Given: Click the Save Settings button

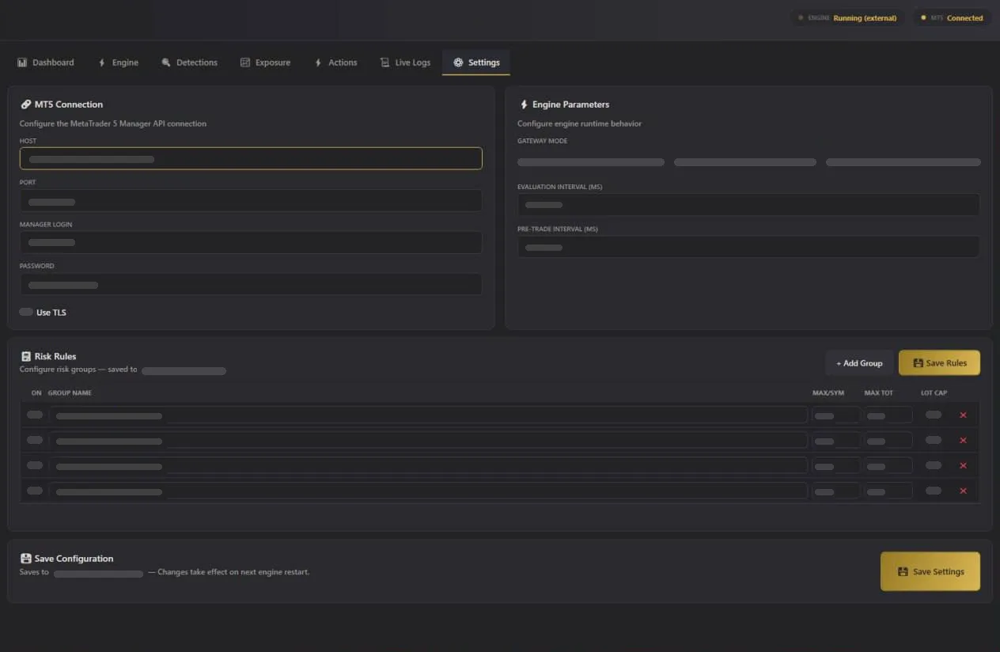Looking at the screenshot, I should click(930, 571).
